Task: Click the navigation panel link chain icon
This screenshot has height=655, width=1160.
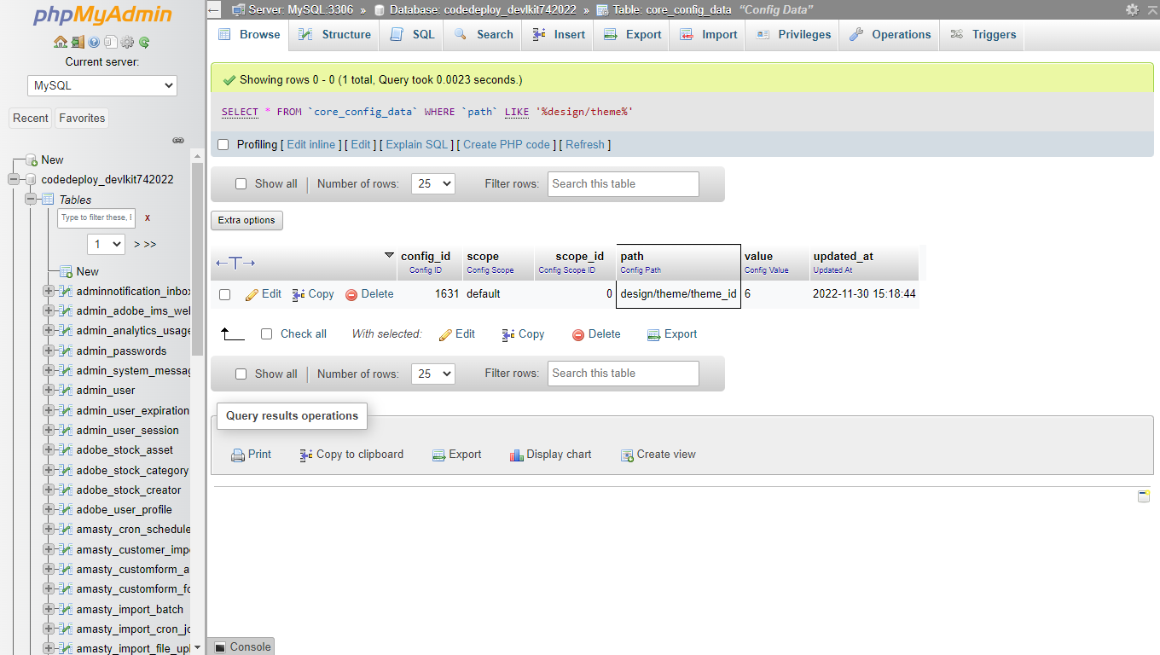Action: coord(178,140)
